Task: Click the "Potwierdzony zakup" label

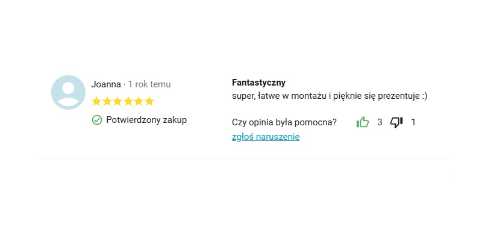Action: point(146,120)
